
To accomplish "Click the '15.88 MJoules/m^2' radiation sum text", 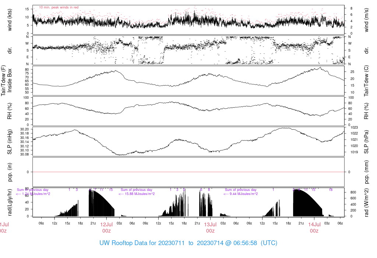I will click(140, 194).
